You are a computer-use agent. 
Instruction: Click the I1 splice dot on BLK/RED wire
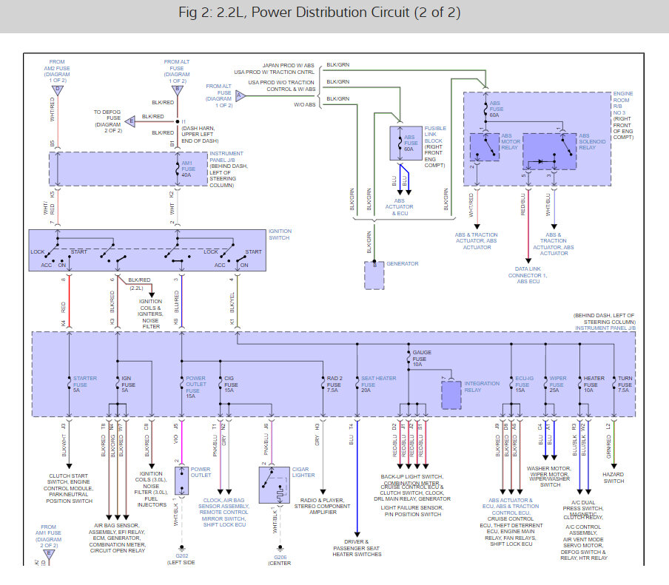(178, 121)
